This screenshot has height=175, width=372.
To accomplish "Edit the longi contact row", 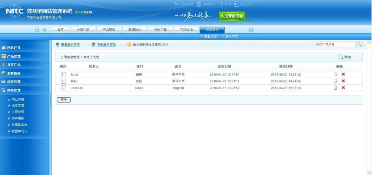I will (335, 74).
